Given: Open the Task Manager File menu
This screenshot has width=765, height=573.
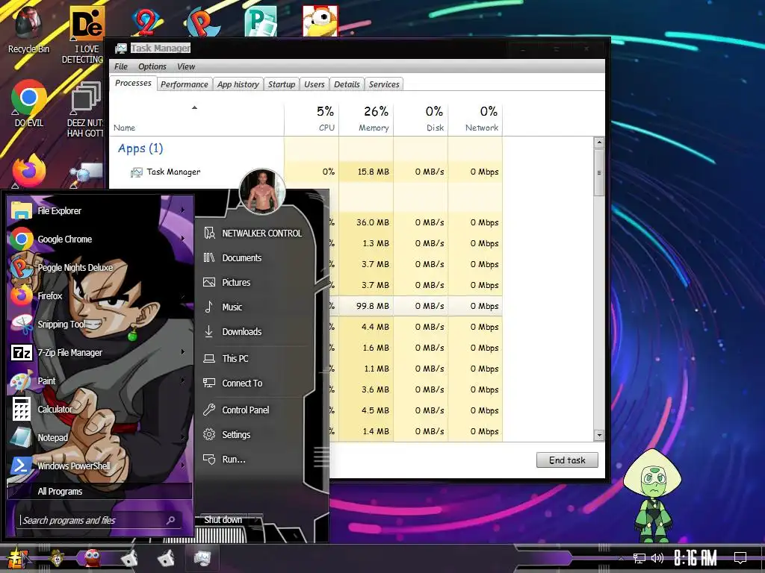Looking at the screenshot, I should (120, 66).
